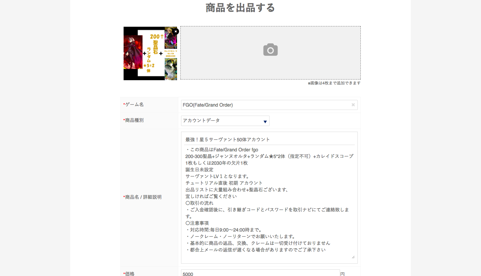Place the cursor in the line 〇取引の流れ

click(x=199, y=203)
